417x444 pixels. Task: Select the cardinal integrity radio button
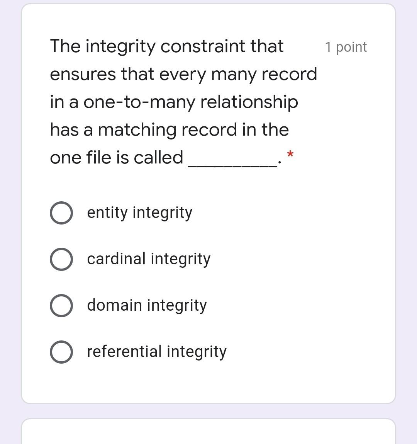[x=61, y=259]
